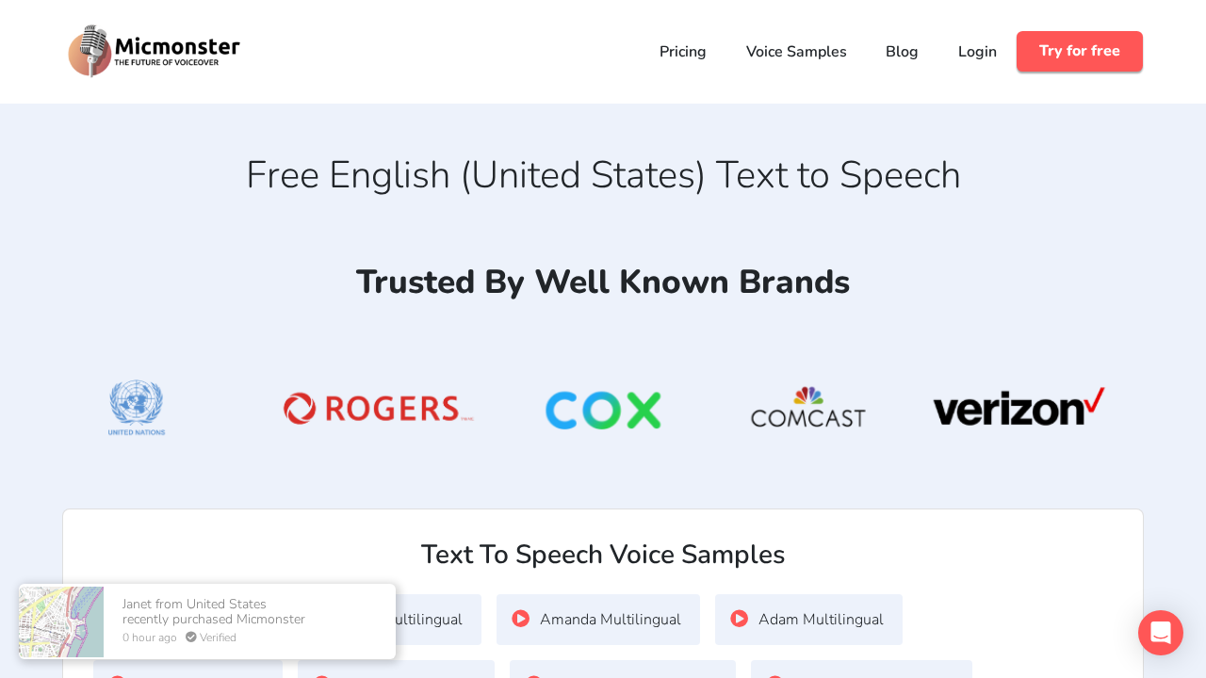Play the Amanda Multilingual voice sample
Viewport: 1206px width, 678px height.
tap(521, 619)
